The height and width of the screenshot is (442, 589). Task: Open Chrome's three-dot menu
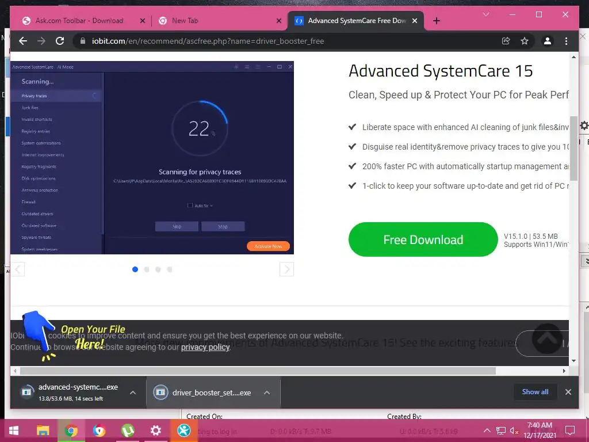(566, 41)
